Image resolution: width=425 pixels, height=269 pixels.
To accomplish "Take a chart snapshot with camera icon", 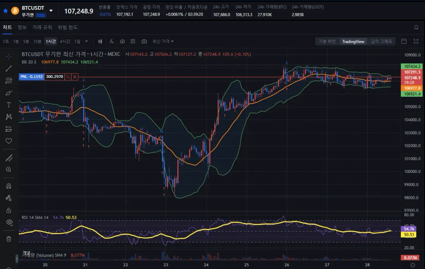I will 144,41.
